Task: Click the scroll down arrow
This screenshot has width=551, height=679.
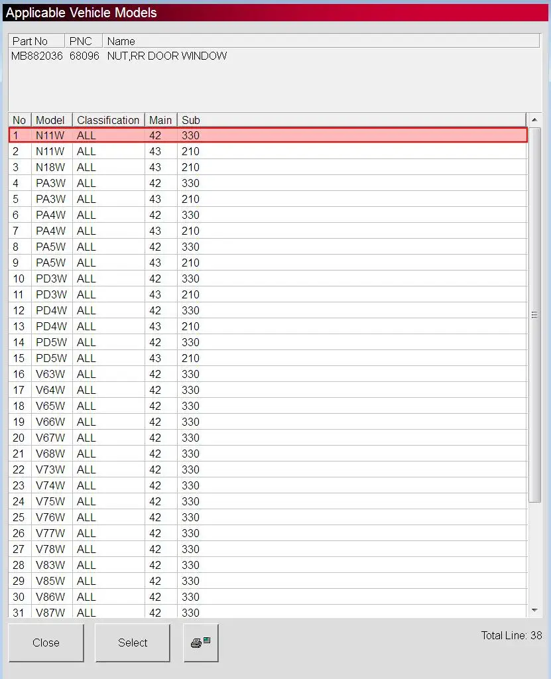Action: pyautogui.click(x=534, y=611)
